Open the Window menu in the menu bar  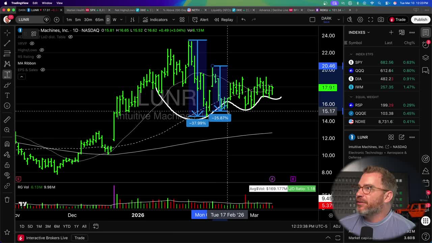pos(47,2)
